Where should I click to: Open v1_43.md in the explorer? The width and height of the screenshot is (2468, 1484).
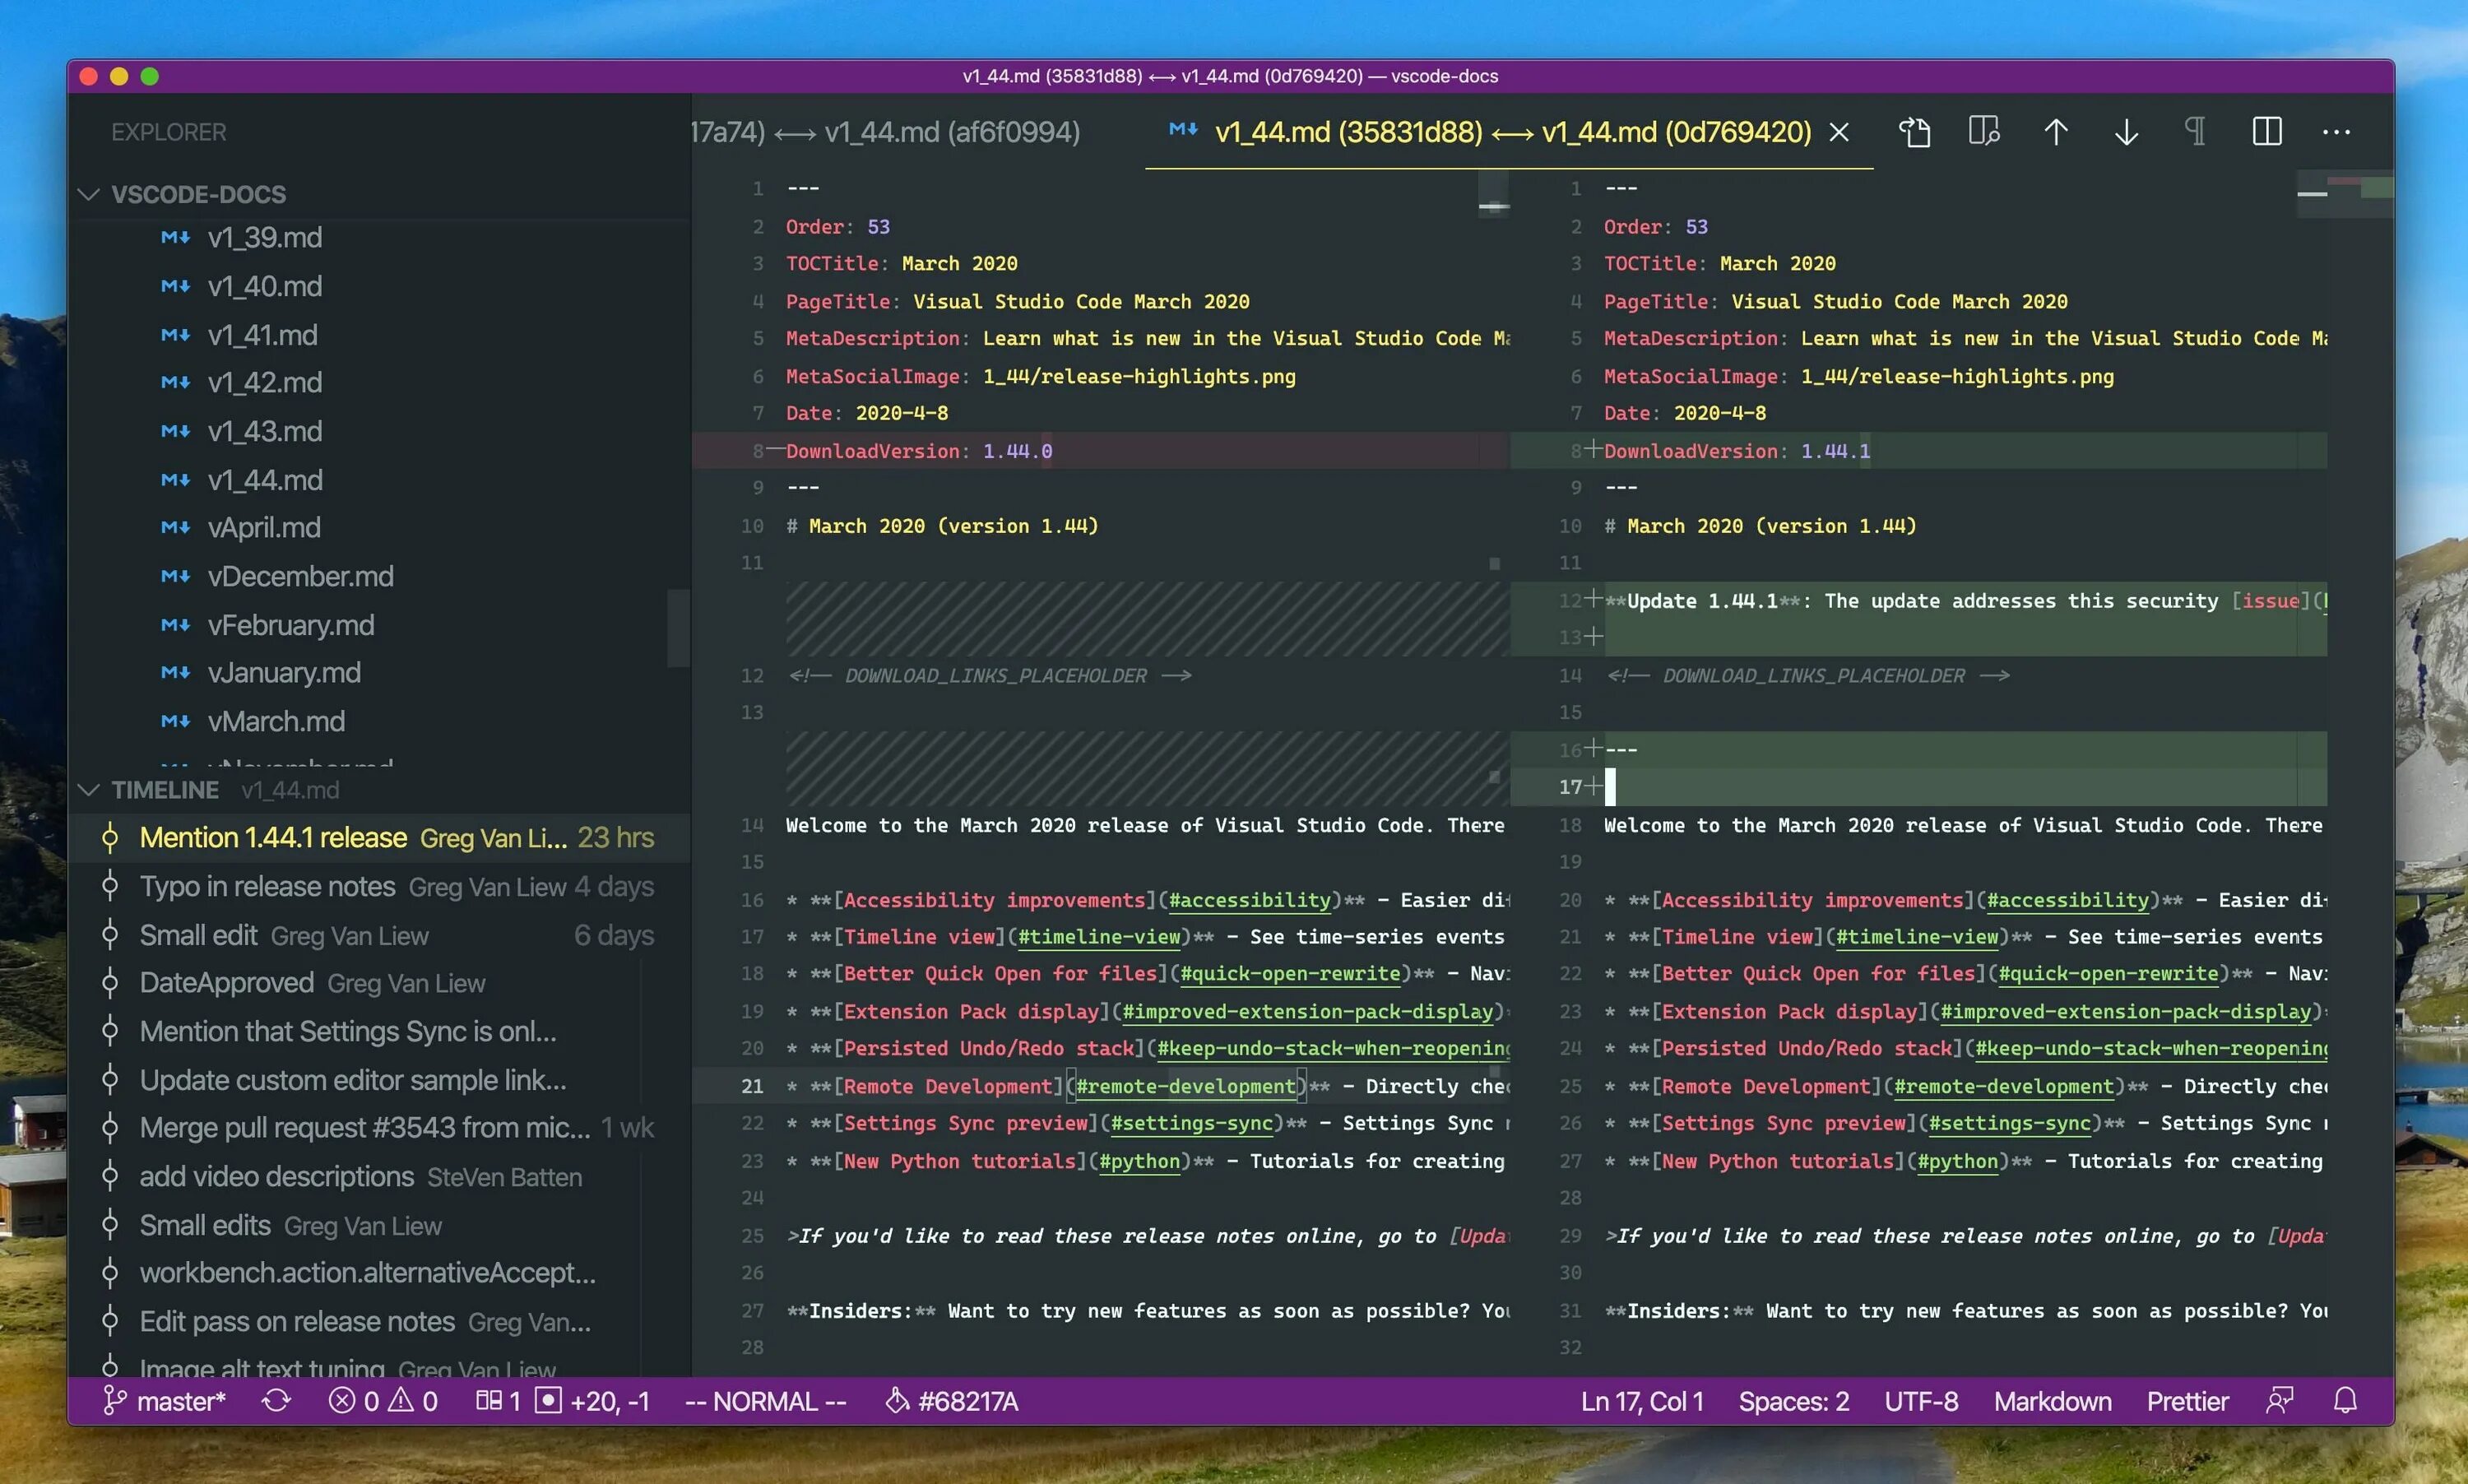[265, 431]
